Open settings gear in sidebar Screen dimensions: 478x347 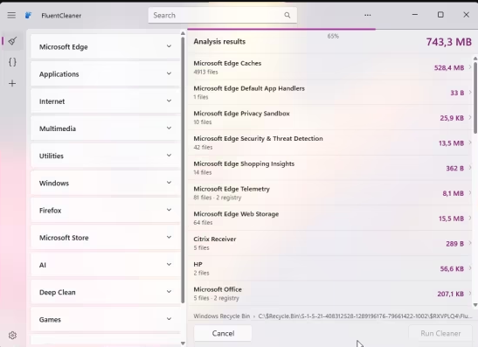[12, 336]
